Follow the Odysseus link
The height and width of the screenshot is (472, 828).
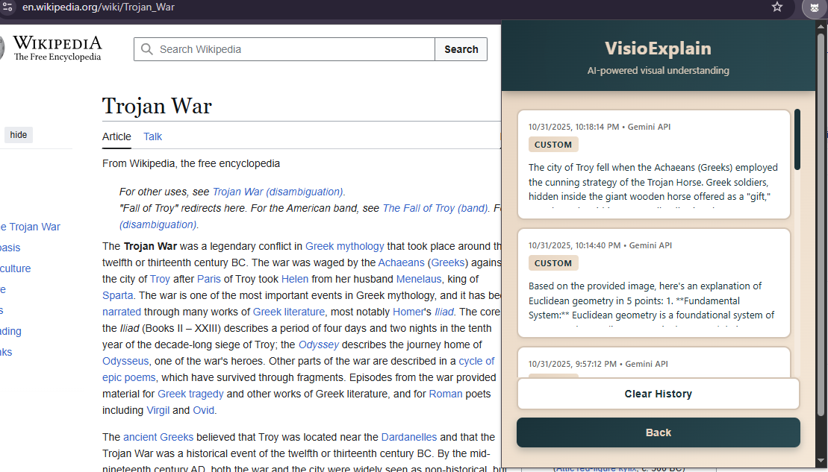(125, 361)
